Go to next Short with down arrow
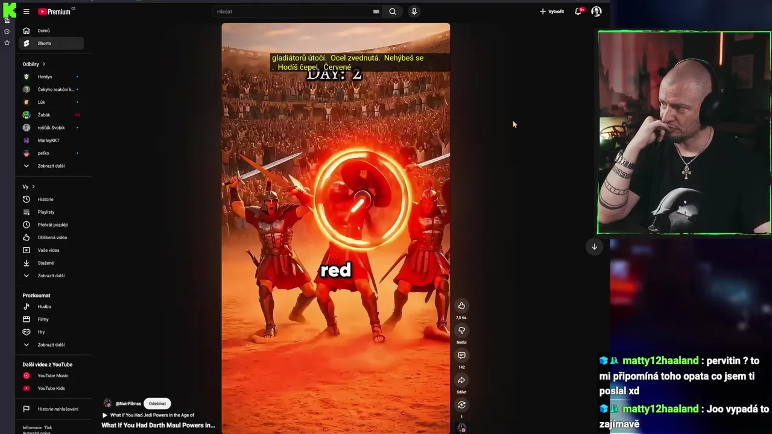 click(594, 247)
